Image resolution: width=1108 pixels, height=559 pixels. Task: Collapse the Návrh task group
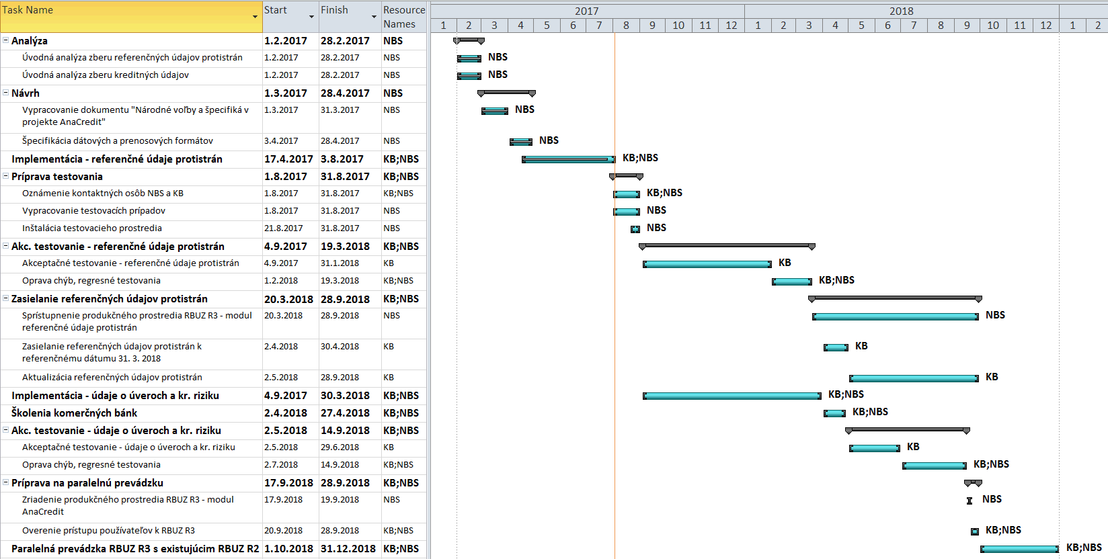coord(6,93)
